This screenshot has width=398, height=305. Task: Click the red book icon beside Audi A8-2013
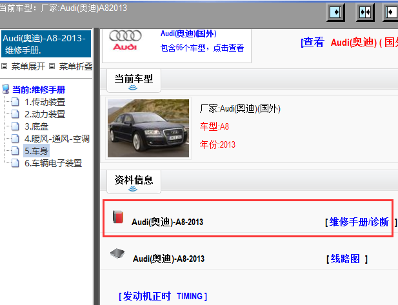pos(118,217)
